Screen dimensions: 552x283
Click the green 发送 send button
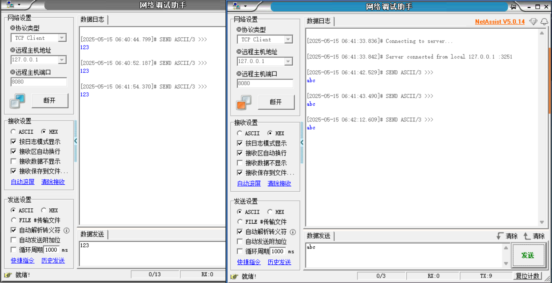point(528,255)
